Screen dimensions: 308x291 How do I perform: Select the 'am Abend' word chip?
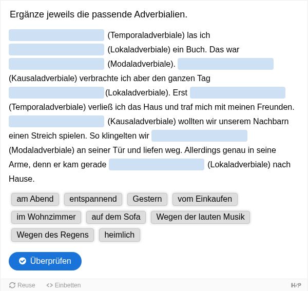(35, 199)
